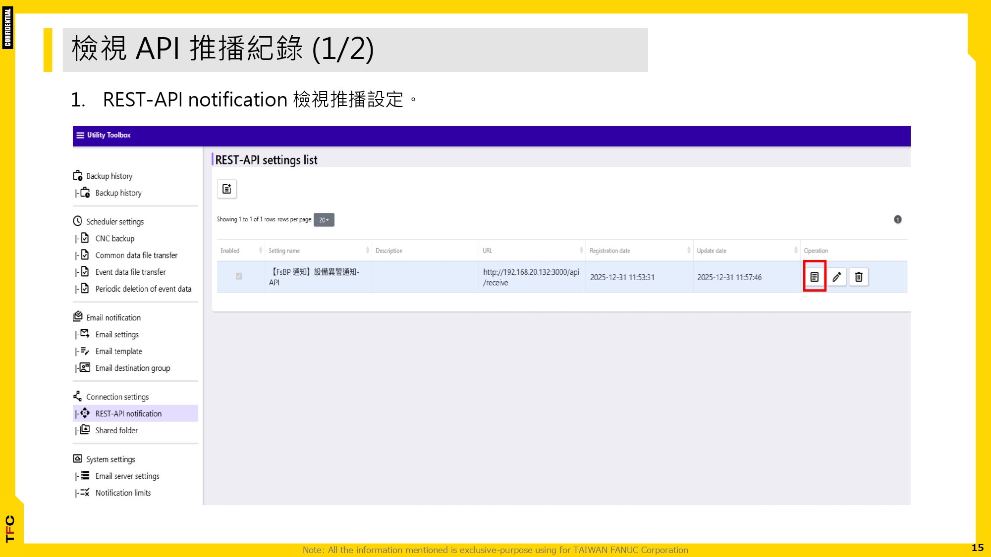The height and width of the screenshot is (557, 991).
Task: Open the Backup history page
Action: coord(109,176)
